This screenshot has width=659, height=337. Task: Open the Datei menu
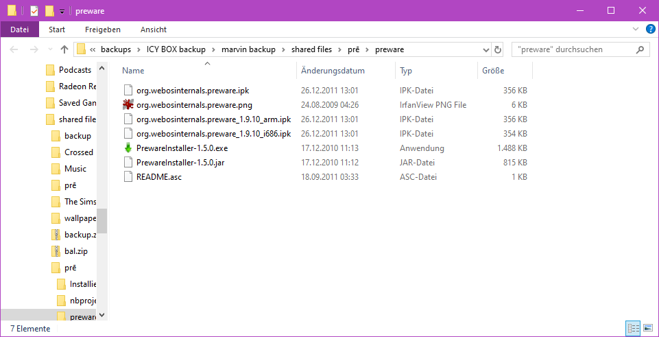pyautogui.click(x=20, y=30)
